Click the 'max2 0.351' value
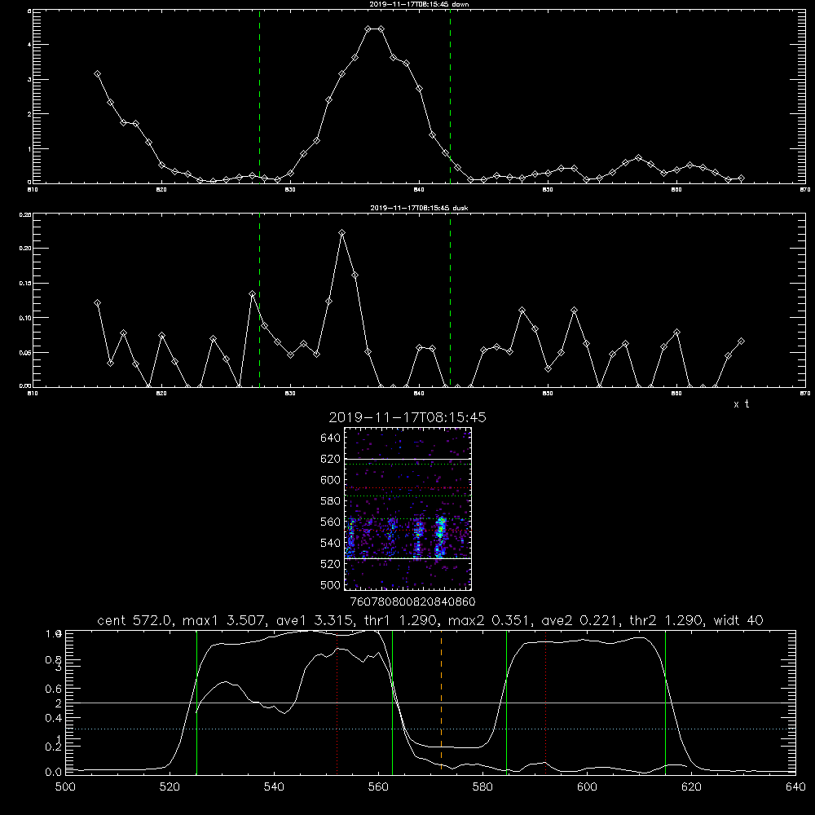 click(x=490, y=620)
